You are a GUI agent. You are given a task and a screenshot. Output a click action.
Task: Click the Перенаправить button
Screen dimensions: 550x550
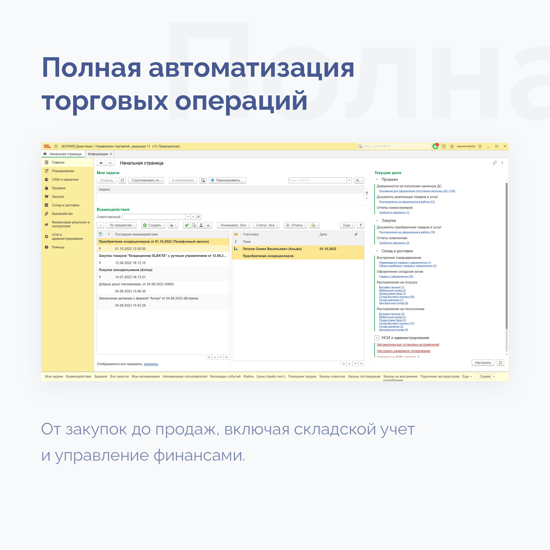click(x=227, y=180)
